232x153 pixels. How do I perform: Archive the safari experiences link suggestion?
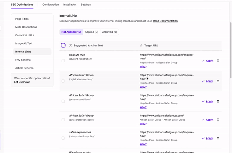pyautogui.click(x=218, y=138)
